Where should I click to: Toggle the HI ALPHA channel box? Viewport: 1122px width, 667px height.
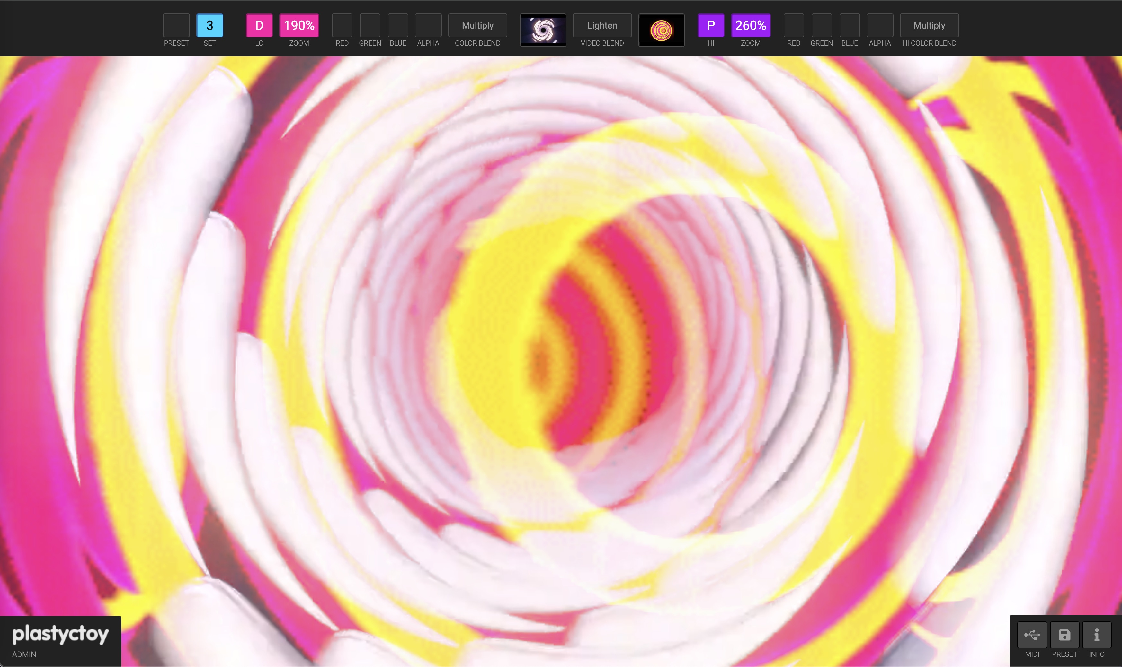point(879,26)
